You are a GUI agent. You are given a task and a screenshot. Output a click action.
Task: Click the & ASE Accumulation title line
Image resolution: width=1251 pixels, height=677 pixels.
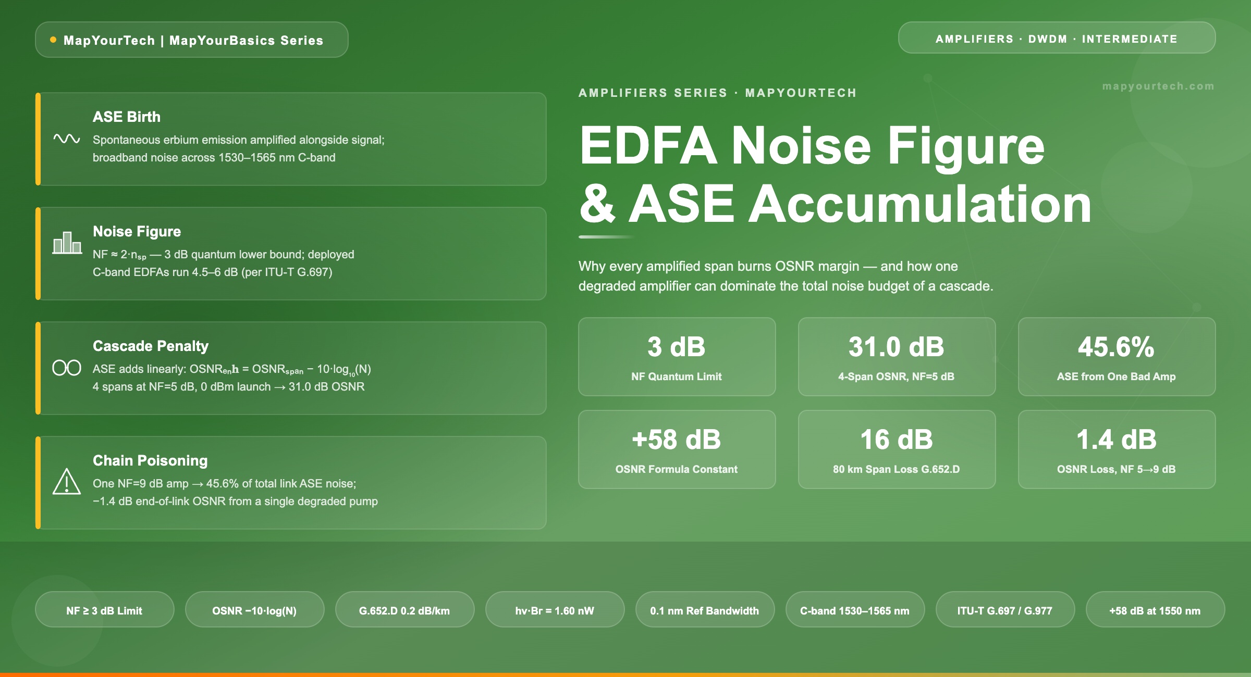coord(835,204)
